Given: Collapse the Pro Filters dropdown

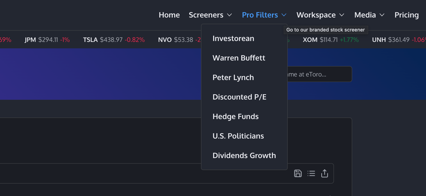Looking at the screenshot, I should tap(264, 15).
